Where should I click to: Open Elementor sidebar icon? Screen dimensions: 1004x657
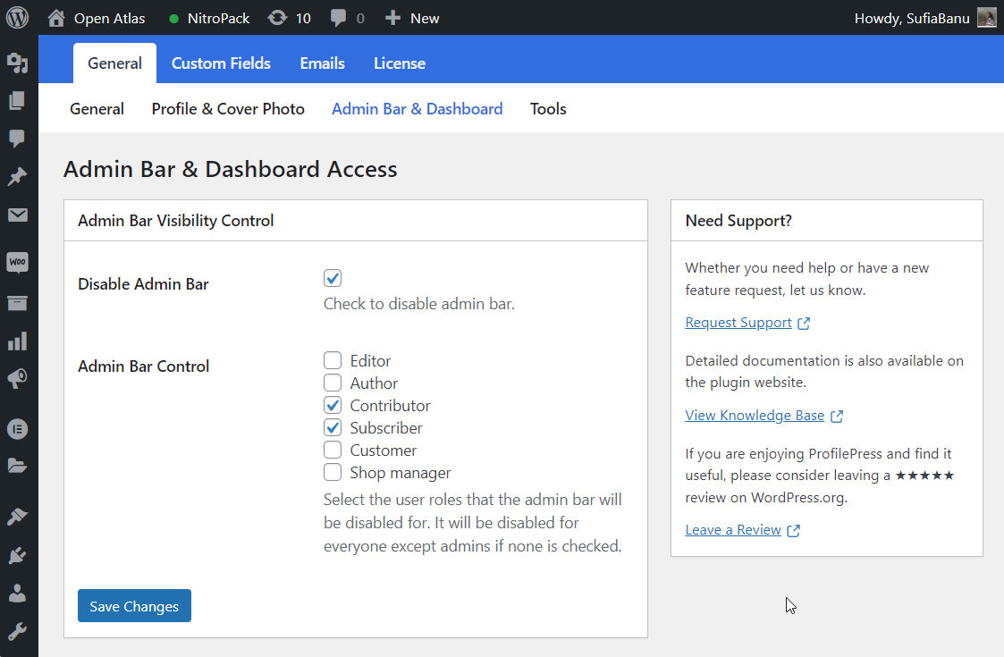click(17, 428)
